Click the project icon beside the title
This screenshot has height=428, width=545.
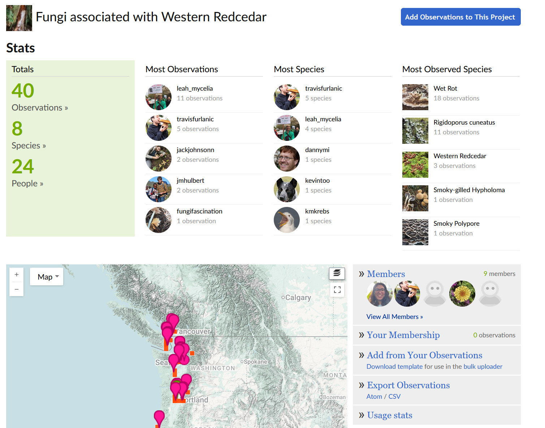[x=19, y=18]
